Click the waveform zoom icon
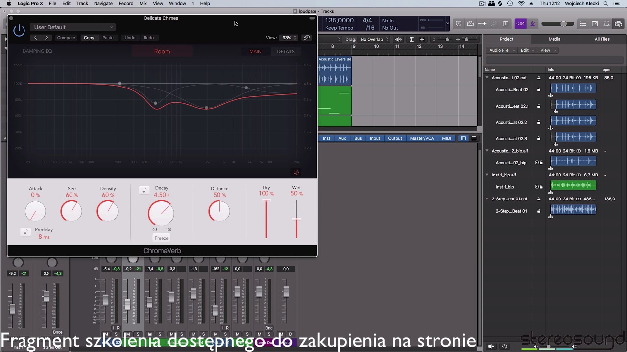The height and width of the screenshot is (352, 627). 398,39
